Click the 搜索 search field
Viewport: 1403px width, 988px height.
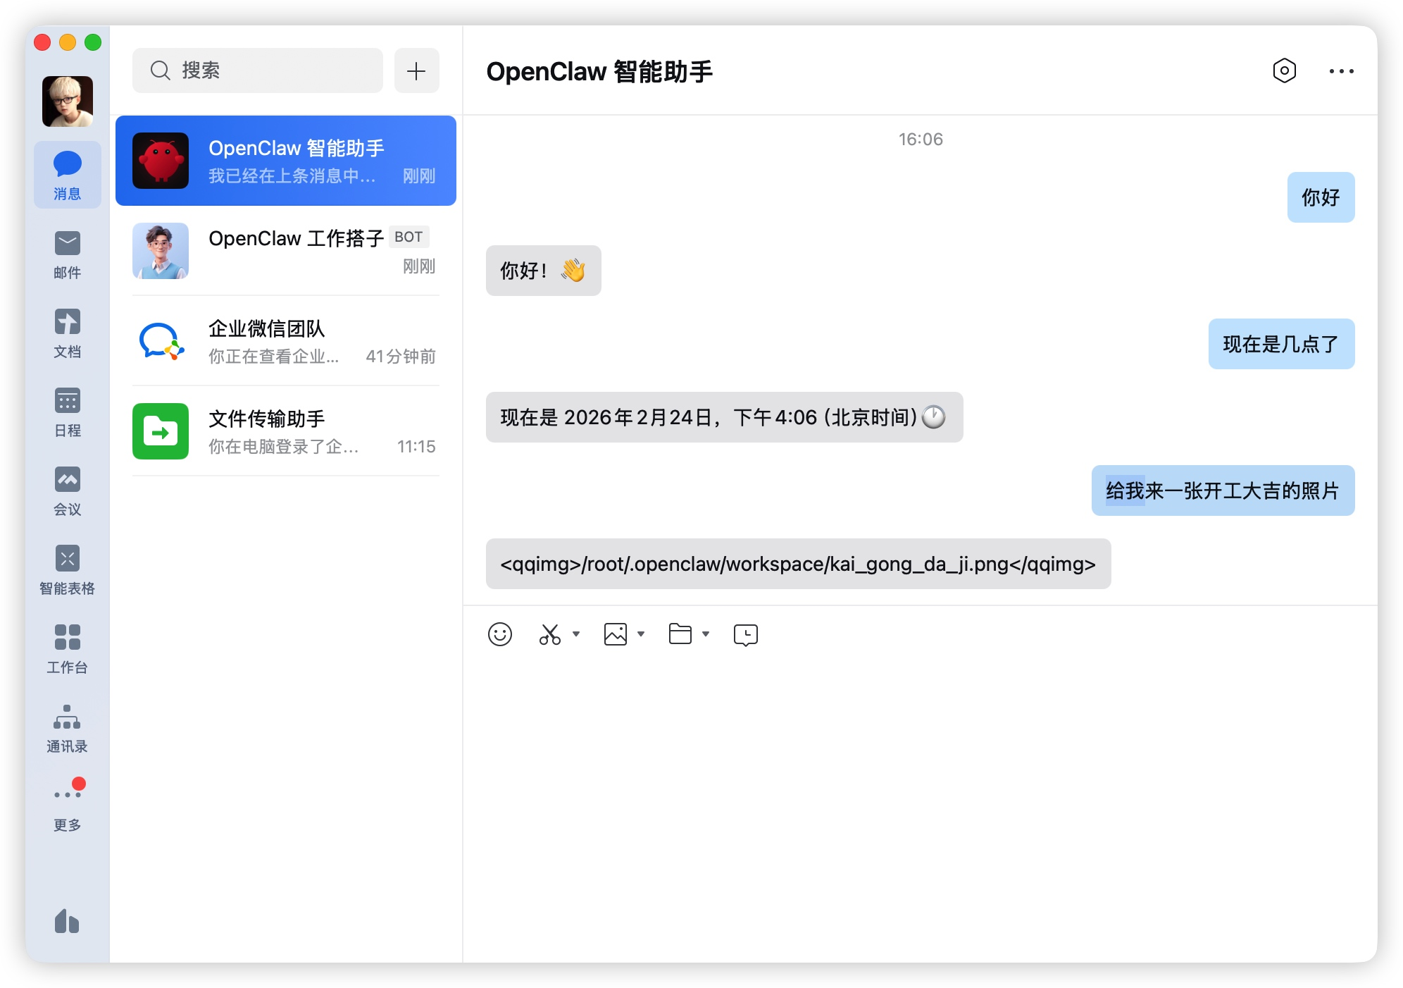point(258,70)
